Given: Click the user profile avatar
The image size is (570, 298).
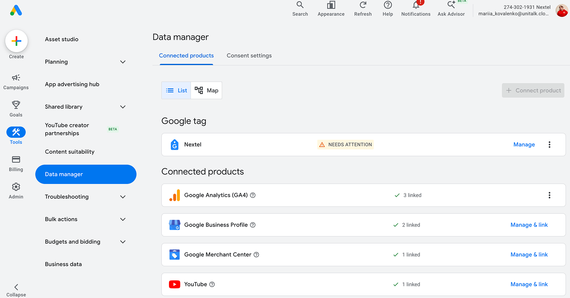Looking at the screenshot, I should click(x=562, y=10).
